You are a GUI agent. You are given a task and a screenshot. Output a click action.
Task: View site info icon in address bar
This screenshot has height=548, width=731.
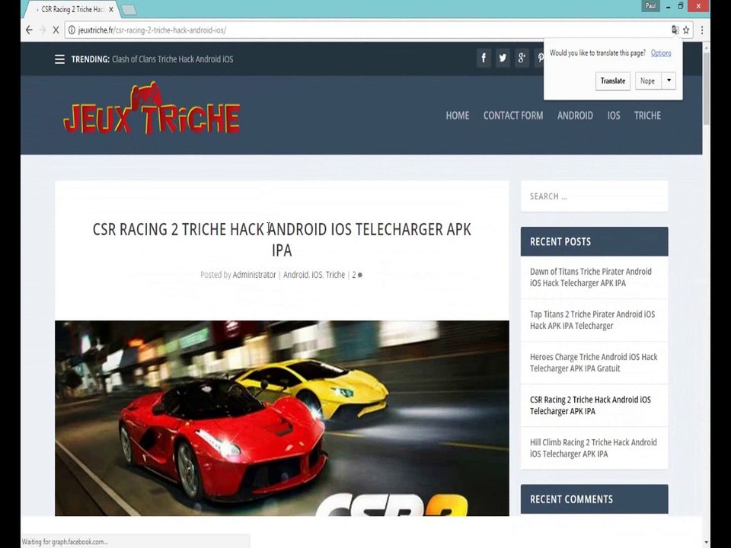pos(72,30)
